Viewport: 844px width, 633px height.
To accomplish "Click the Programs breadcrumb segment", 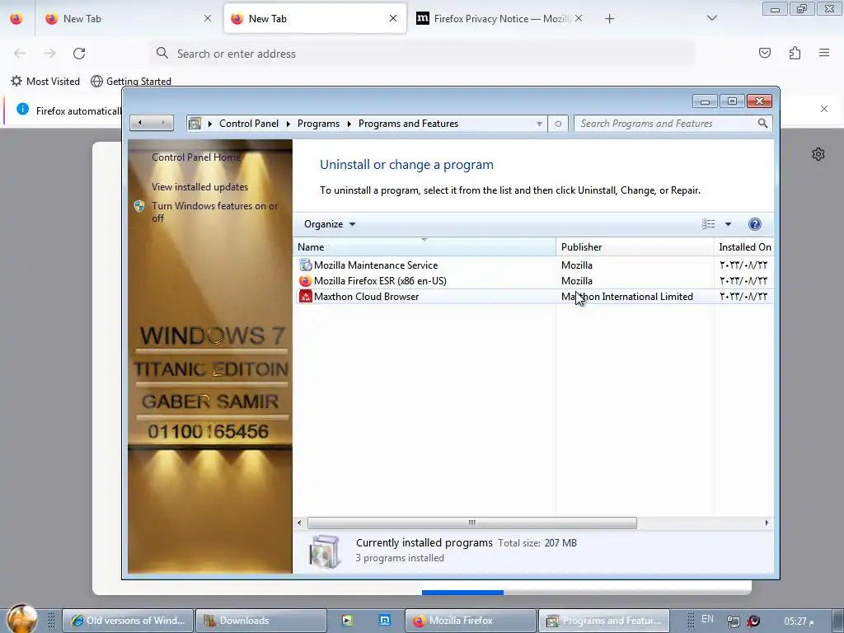I will coord(318,124).
